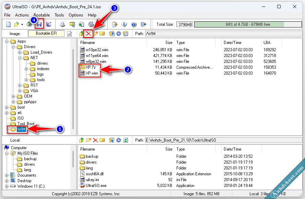Click the Save As icon next to Save
This screenshot has width=305, height=199.
(49, 24)
